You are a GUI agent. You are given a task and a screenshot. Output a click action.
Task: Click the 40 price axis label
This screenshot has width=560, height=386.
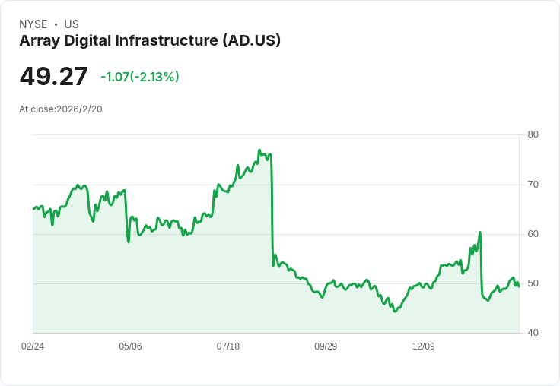tap(533, 333)
